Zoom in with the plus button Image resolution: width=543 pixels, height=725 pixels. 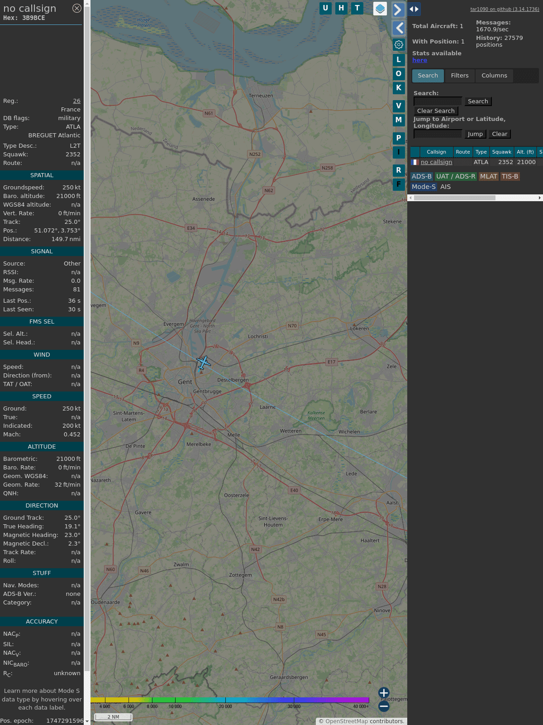(384, 692)
